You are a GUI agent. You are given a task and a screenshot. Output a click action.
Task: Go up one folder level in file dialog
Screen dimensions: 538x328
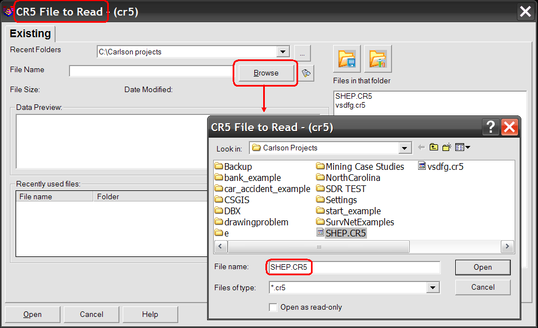coord(434,148)
